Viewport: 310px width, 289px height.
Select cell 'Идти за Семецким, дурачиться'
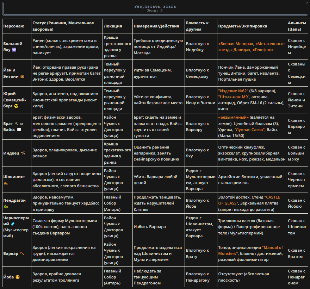[x=159, y=73]
